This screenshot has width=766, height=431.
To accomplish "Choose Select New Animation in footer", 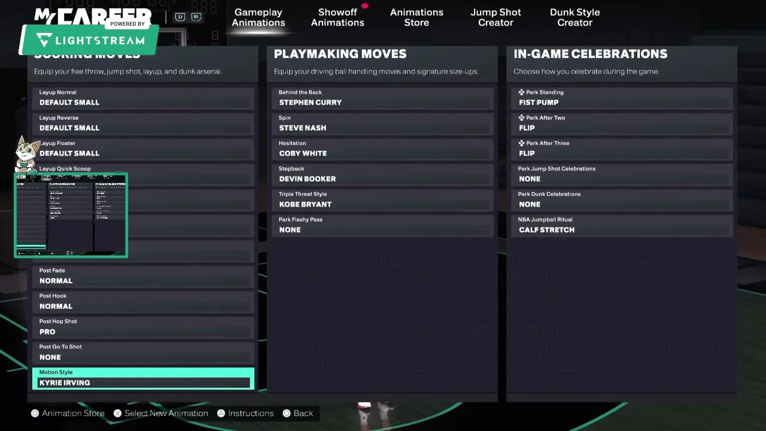I will point(161,413).
